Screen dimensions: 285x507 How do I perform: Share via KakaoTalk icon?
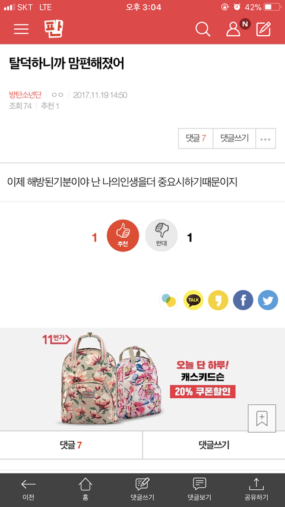coord(193,300)
